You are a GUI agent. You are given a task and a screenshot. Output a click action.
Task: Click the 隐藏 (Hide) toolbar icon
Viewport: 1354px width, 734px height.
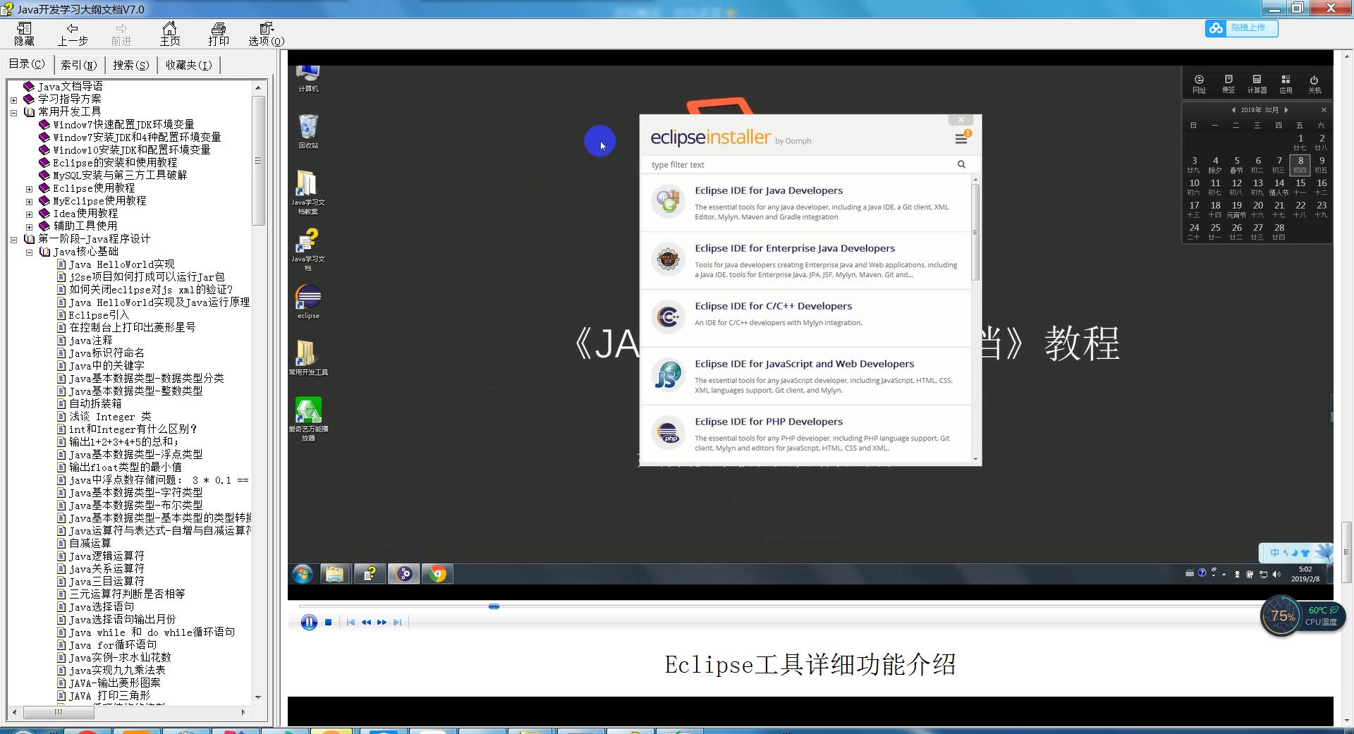click(24, 34)
